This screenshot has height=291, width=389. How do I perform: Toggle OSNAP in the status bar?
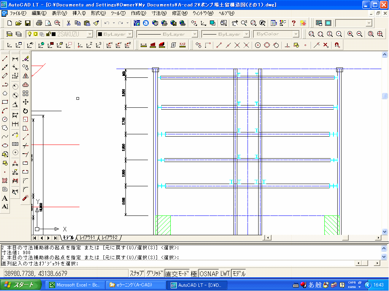tap(209, 274)
